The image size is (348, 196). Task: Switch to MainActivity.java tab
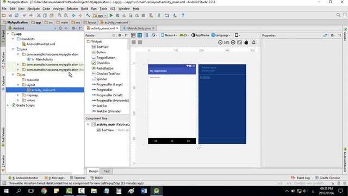[x=139, y=28]
